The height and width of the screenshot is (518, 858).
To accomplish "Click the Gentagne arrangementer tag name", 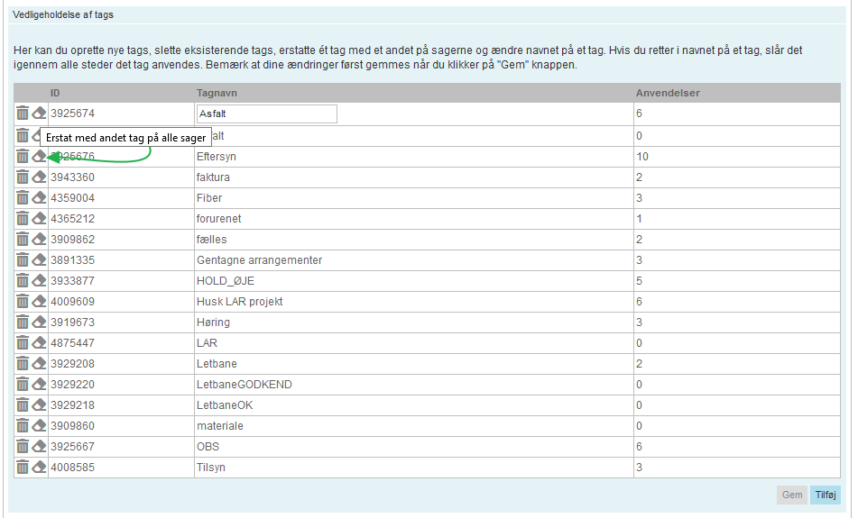I will click(259, 259).
